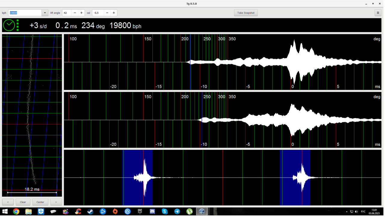The height and width of the screenshot is (217, 385).
Task: Increase the cal value
Action: click(x=114, y=13)
